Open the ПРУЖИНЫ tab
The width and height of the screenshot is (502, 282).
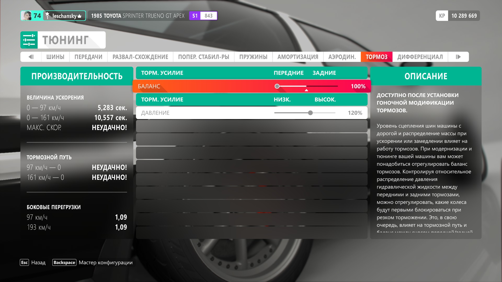[253, 57]
